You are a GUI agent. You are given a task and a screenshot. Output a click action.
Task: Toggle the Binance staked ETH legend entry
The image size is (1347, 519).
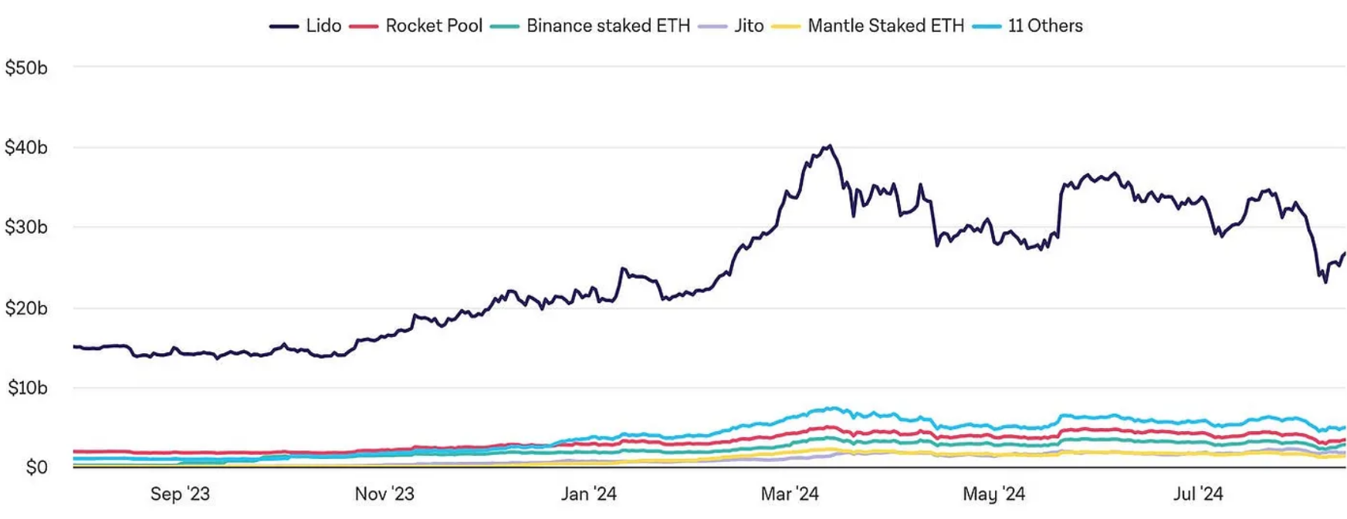point(591,25)
